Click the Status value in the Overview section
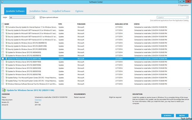192x120 pixels. tap(51, 97)
